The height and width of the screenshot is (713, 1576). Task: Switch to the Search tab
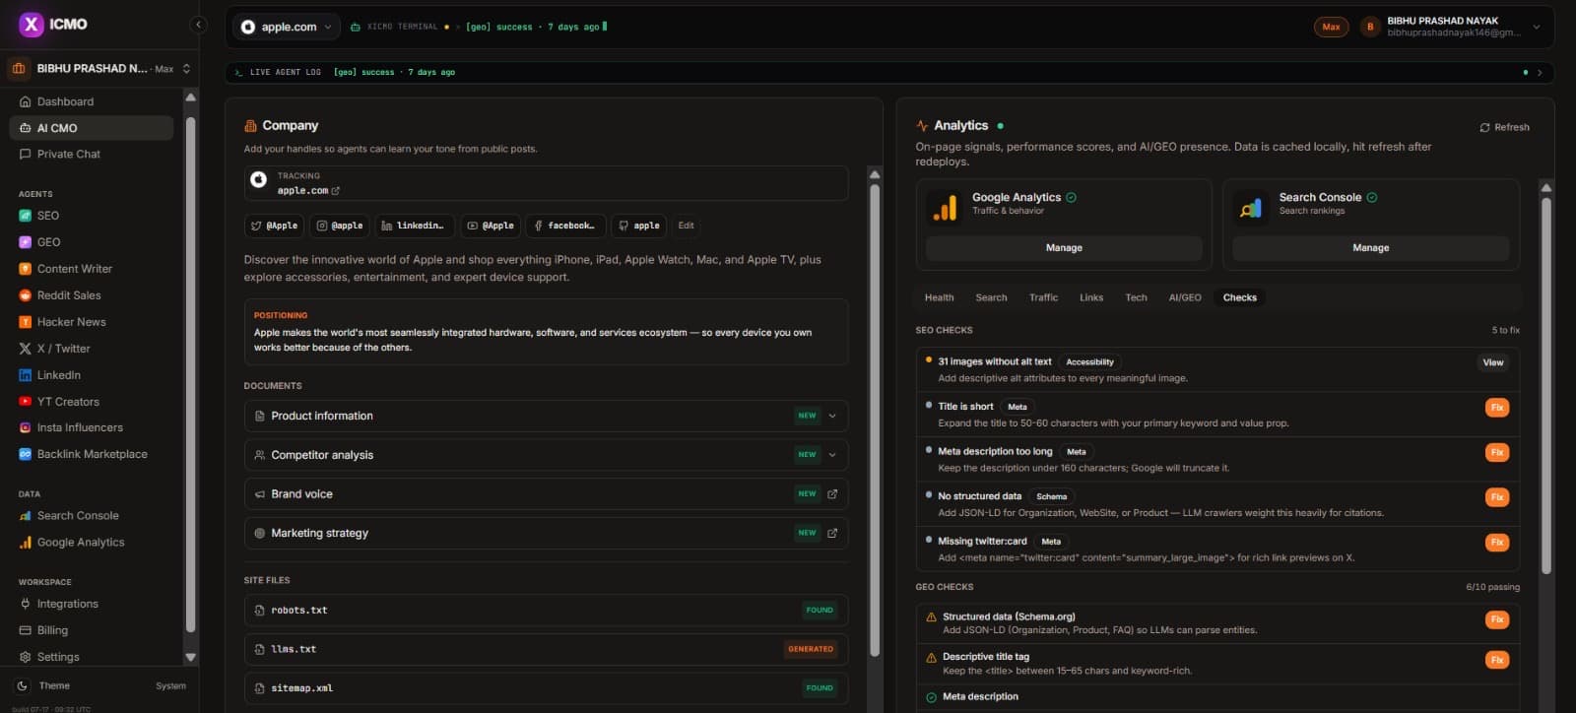[991, 297]
